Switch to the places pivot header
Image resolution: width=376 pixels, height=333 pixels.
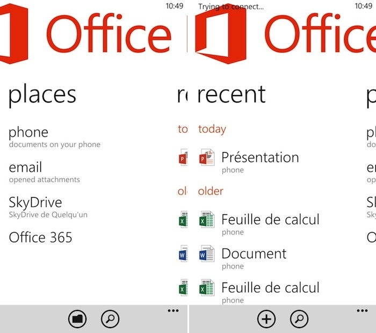[42, 96]
